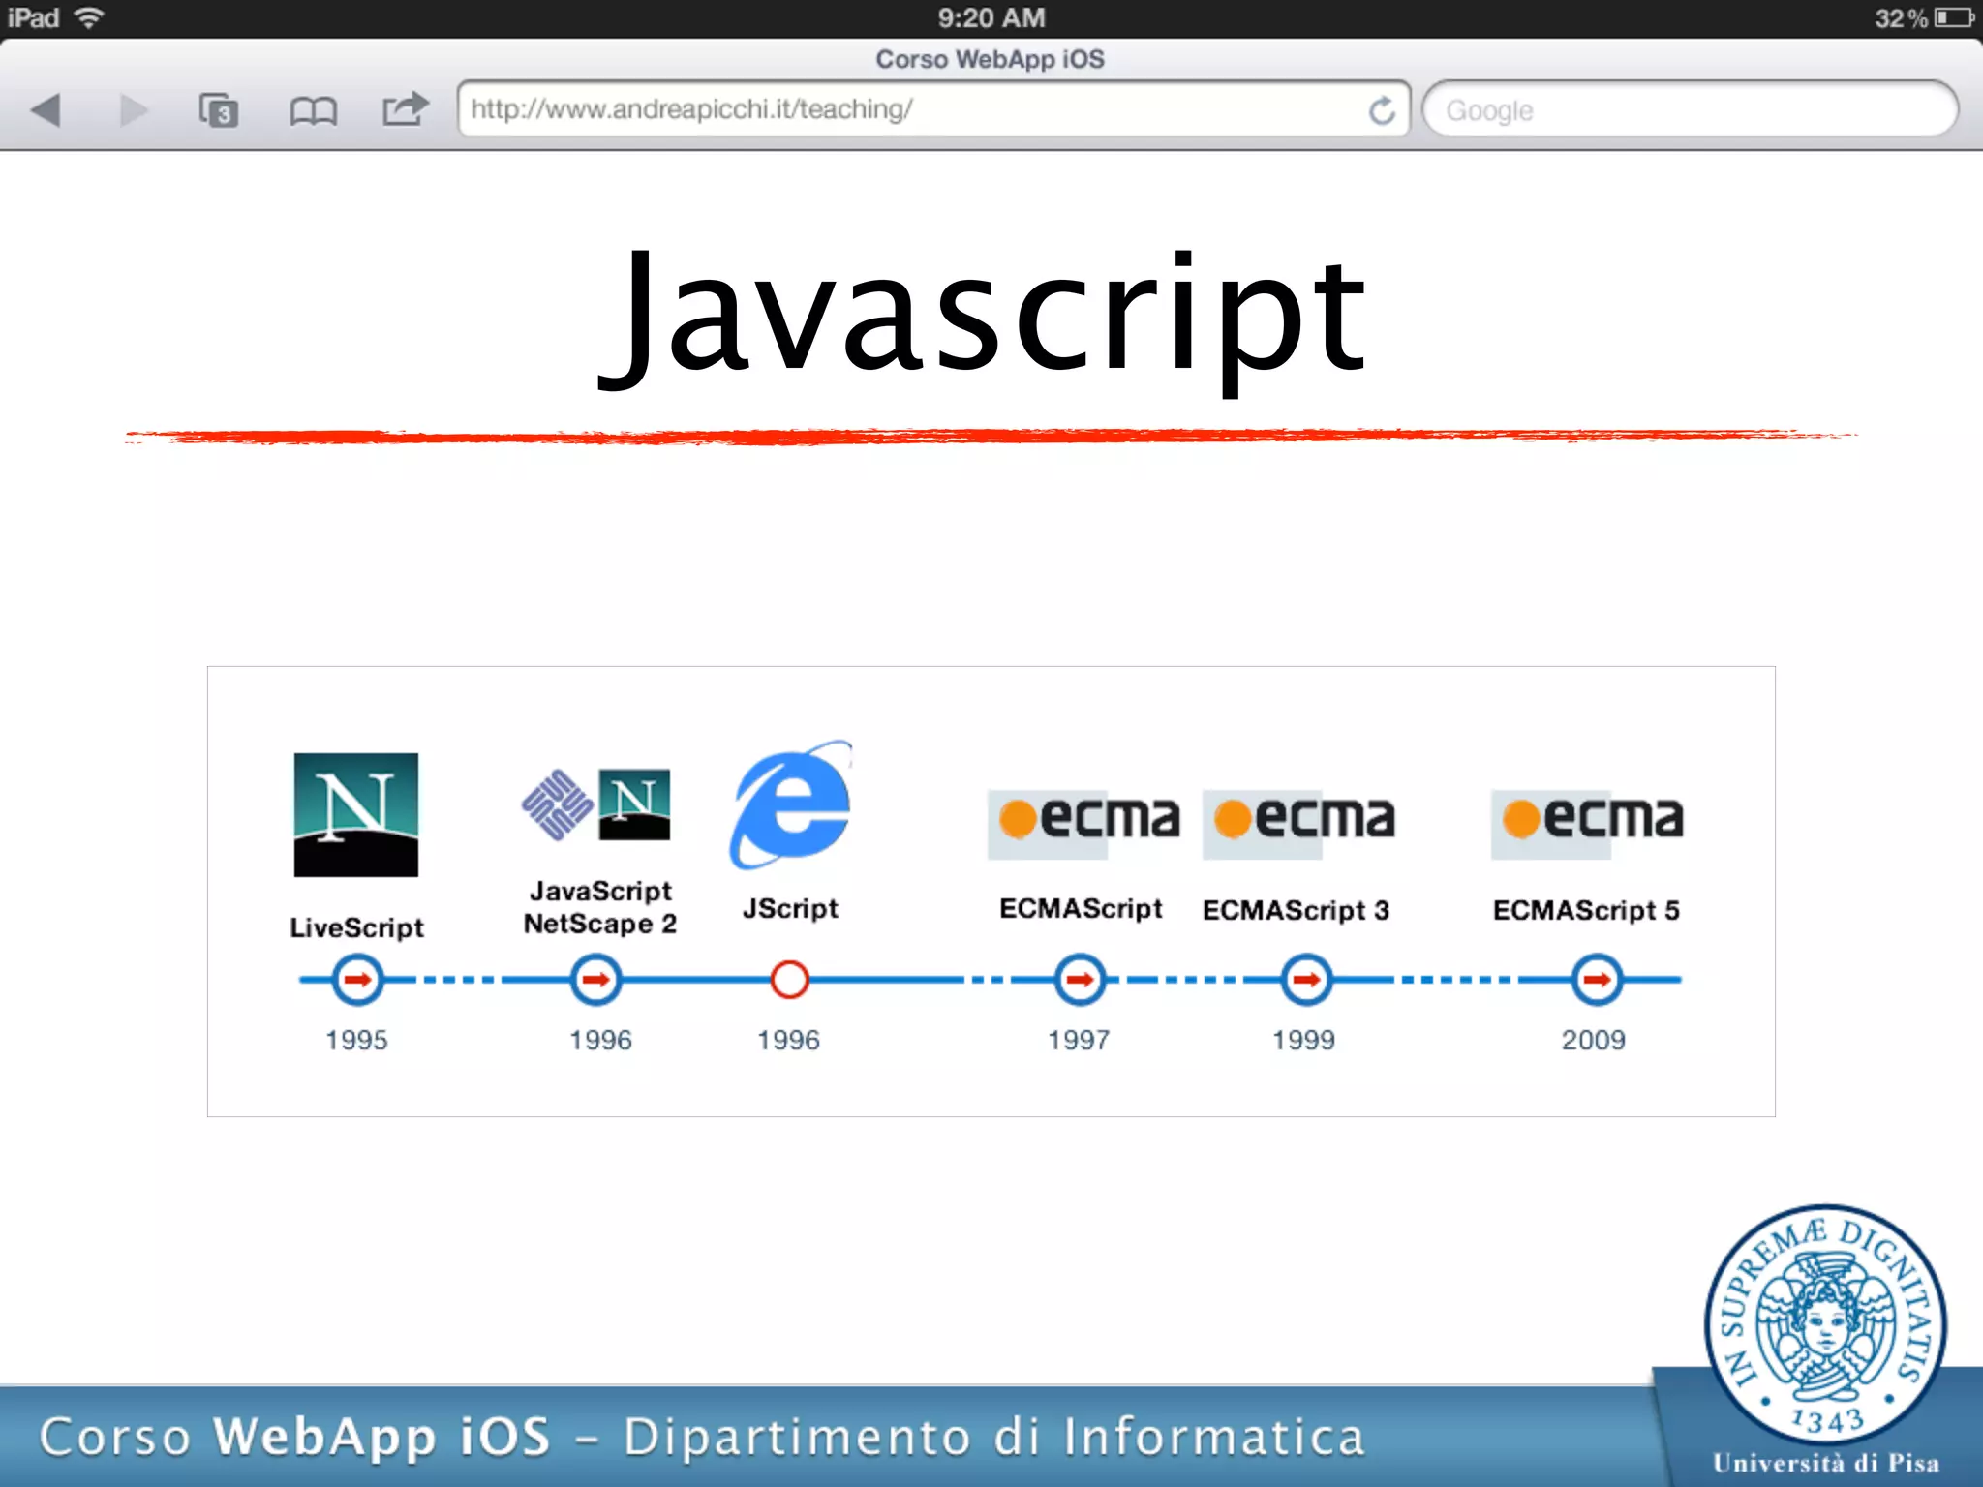Click the Università di Pisa seal
Image resolution: width=1983 pixels, height=1487 pixels.
1825,1324
